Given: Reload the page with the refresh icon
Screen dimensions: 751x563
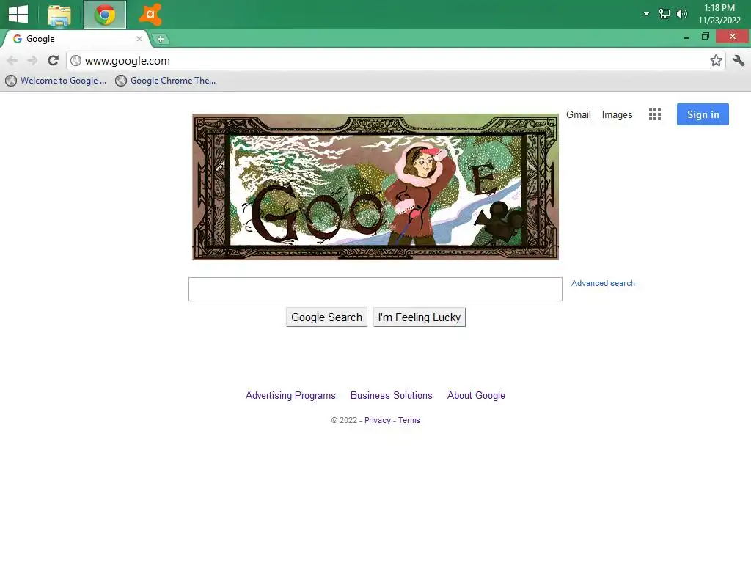Looking at the screenshot, I should tap(53, 60).
